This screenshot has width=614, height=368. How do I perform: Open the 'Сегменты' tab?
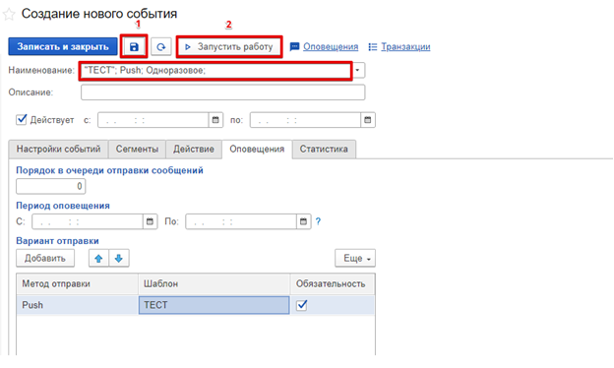tap(137, 150)
